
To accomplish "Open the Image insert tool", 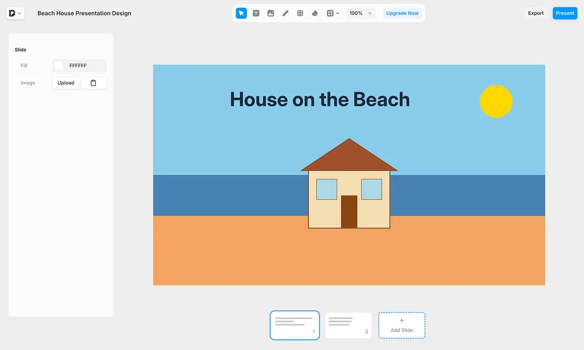I will tap(271, 13).
